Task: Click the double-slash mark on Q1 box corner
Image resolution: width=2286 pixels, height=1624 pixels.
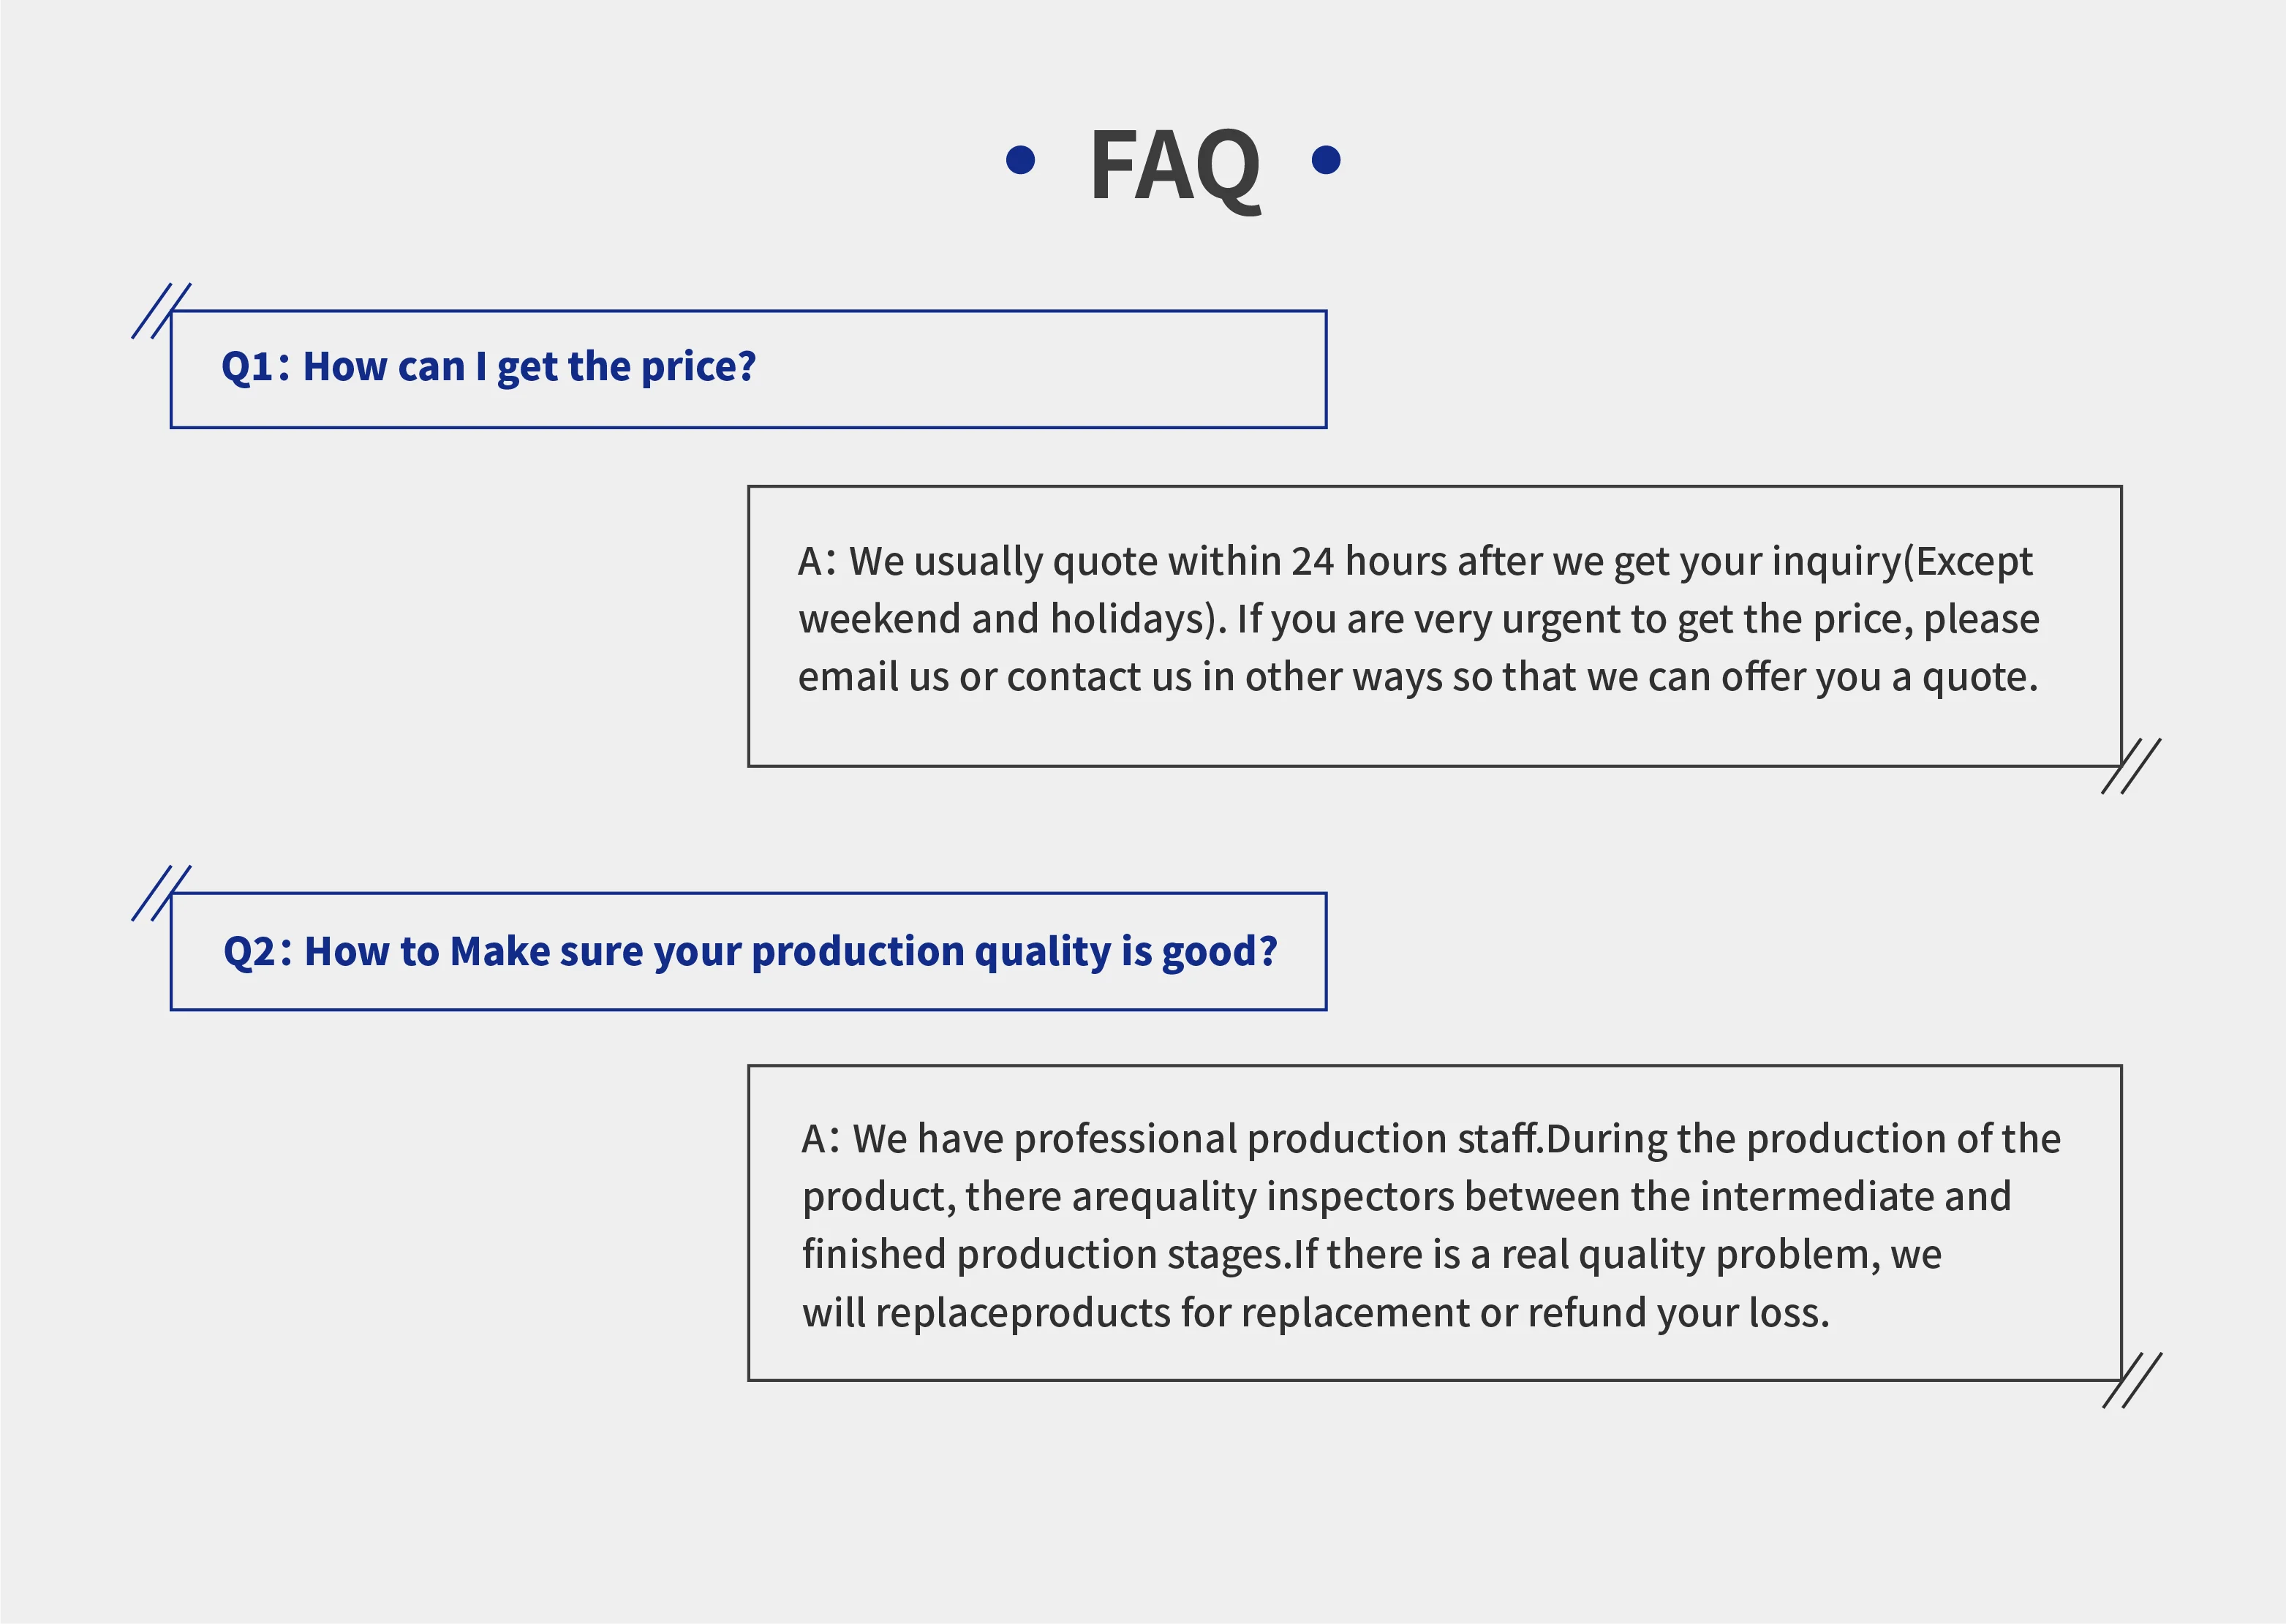Action: [x=161, y=311]
